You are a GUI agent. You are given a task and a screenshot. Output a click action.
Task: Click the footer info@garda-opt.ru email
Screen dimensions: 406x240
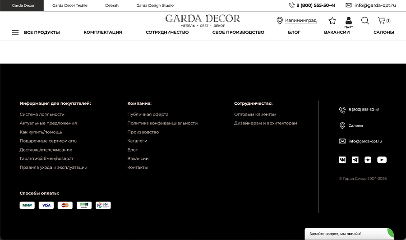[x=365, y=141]
